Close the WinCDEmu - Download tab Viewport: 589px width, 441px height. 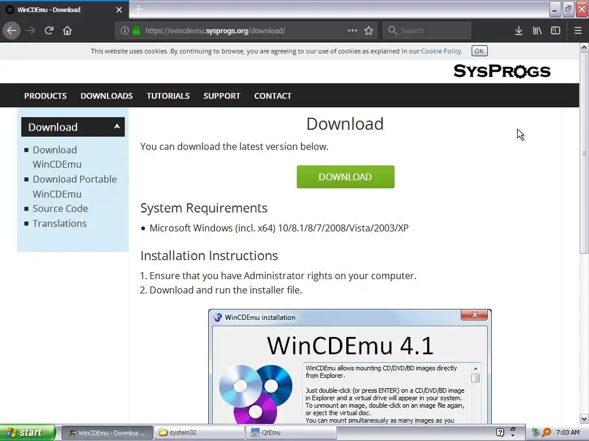click(119, 10)
